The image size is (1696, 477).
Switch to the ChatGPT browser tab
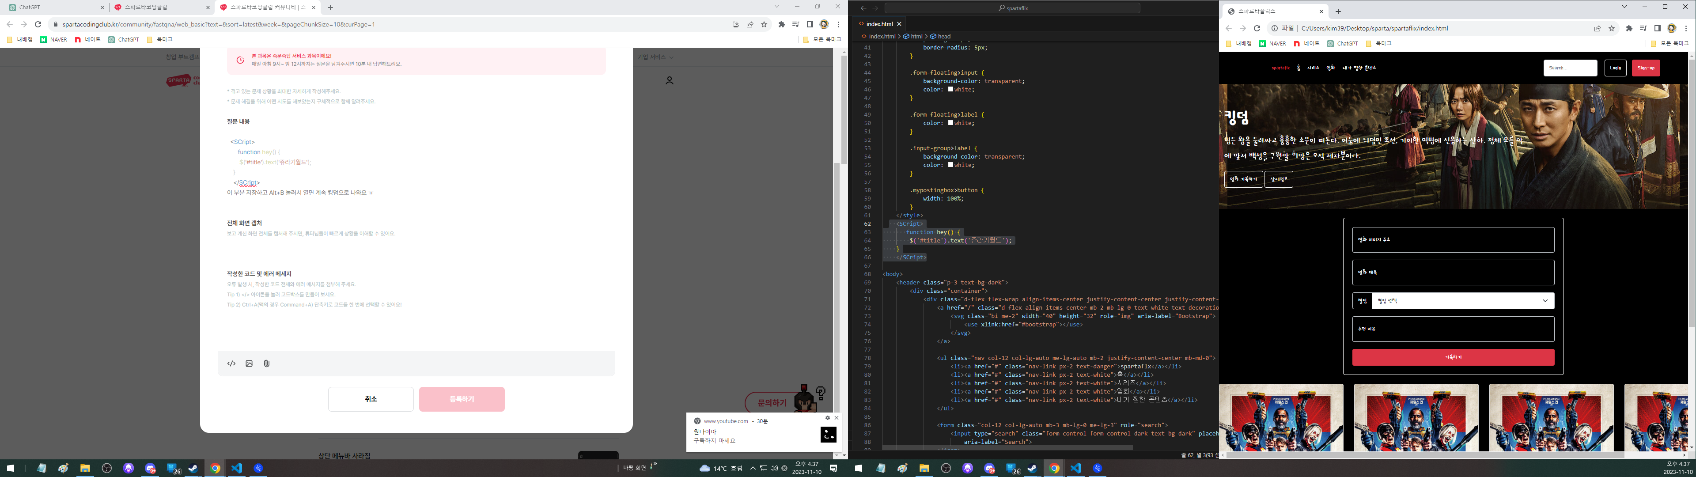coord(55,7)
